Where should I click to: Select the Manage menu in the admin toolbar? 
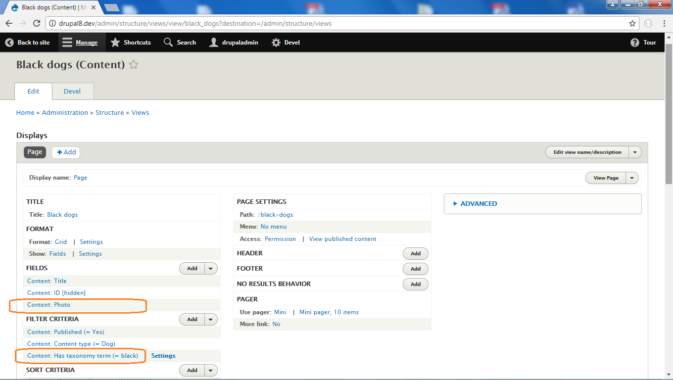(81, 42)
